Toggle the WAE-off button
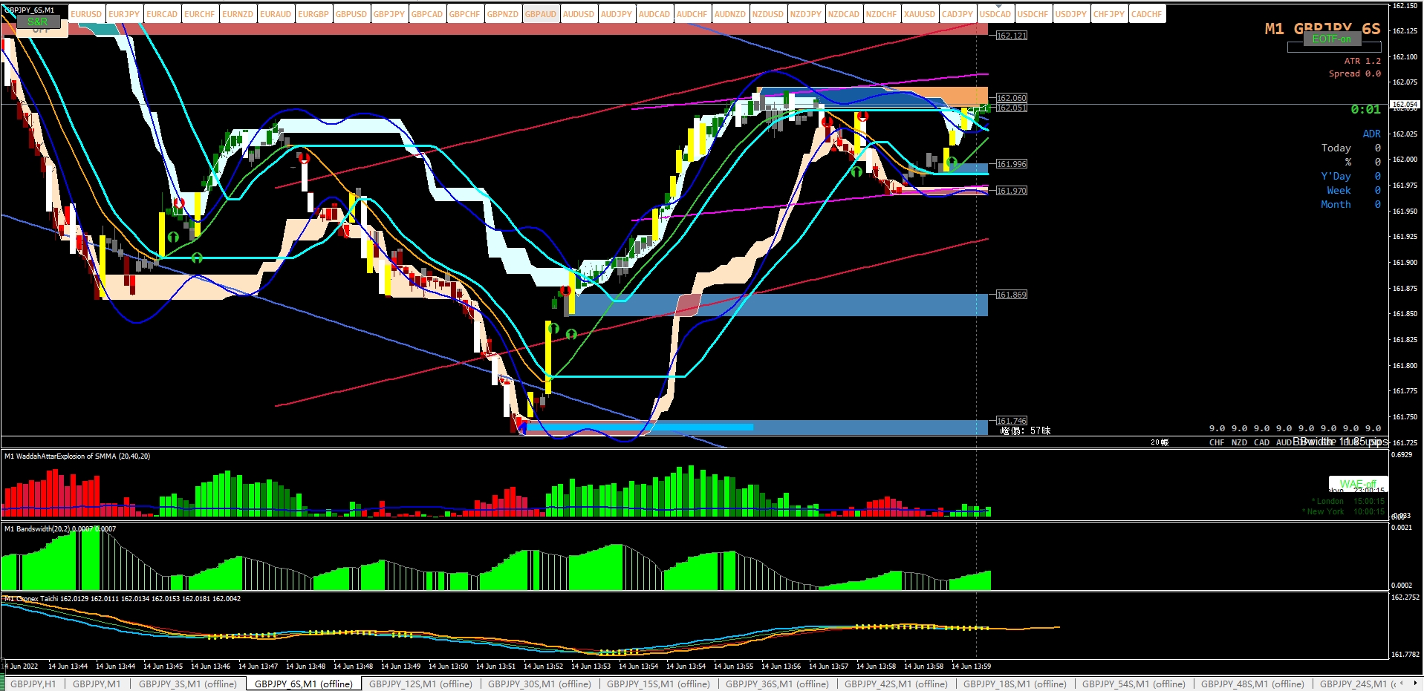1424x691 pixels. tap(1358, 483)
